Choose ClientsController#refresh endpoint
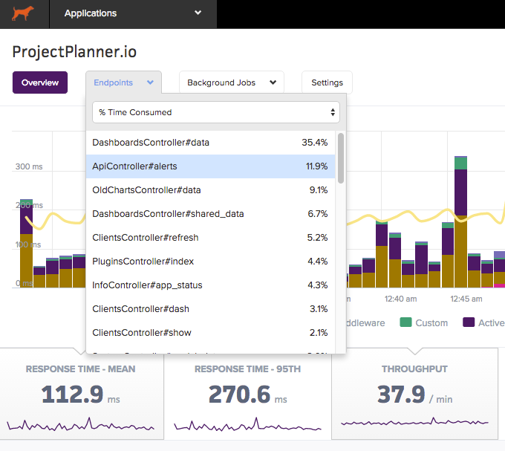Screen dimensions: 505x451 (210, 238)
